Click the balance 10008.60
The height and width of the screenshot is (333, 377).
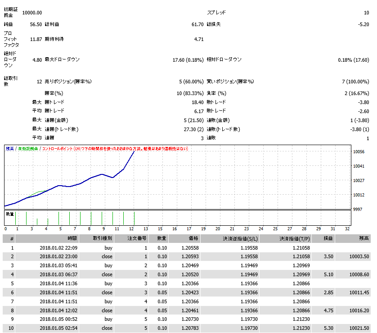(x=359, y=274)
